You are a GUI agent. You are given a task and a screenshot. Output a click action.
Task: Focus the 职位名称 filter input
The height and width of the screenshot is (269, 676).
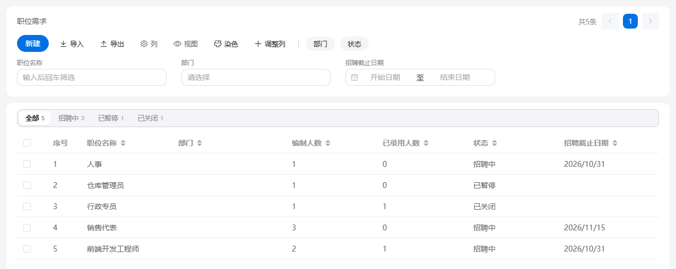coord(92,77)
